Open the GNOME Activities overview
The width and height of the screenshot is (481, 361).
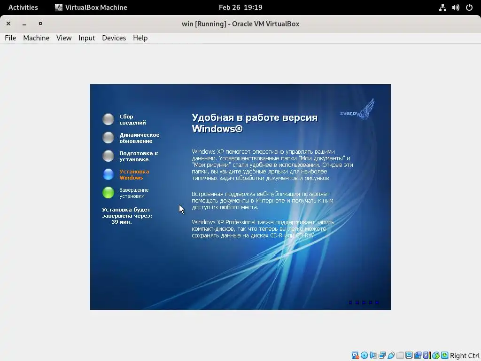coord(23,8)
